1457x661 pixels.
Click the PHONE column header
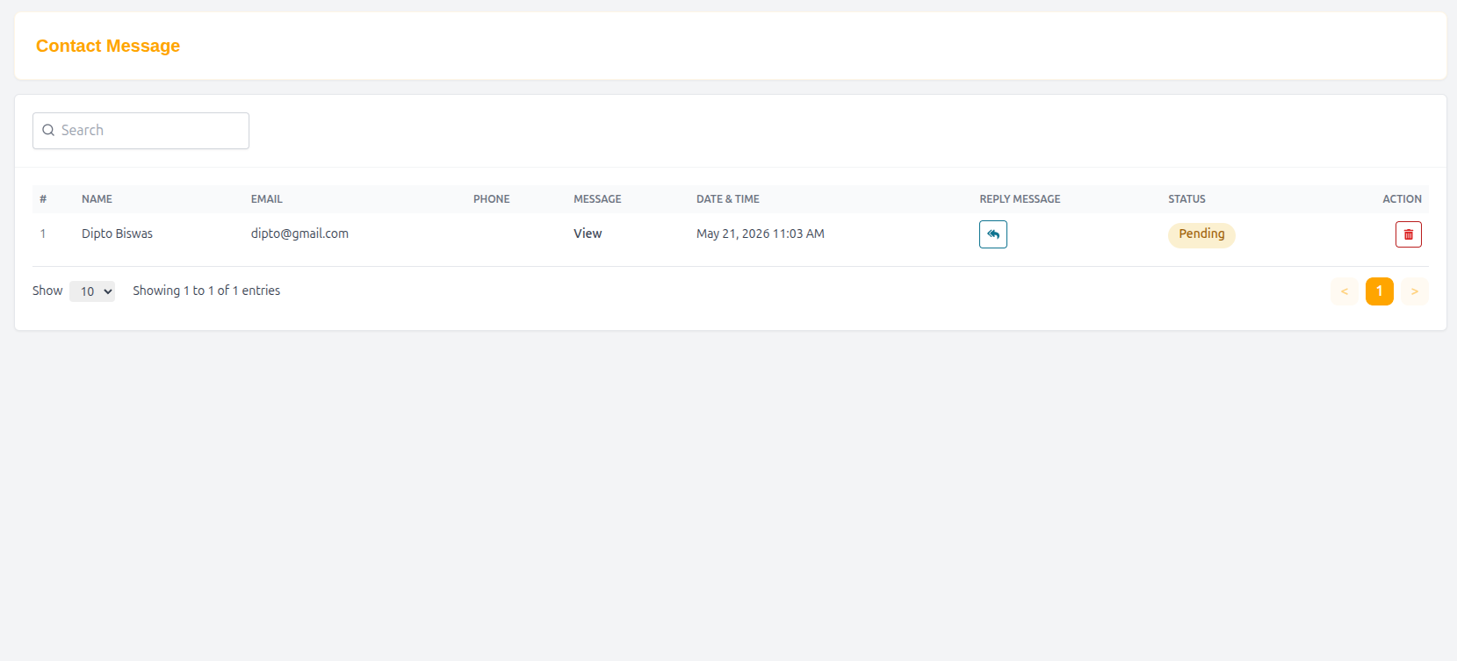492,199
